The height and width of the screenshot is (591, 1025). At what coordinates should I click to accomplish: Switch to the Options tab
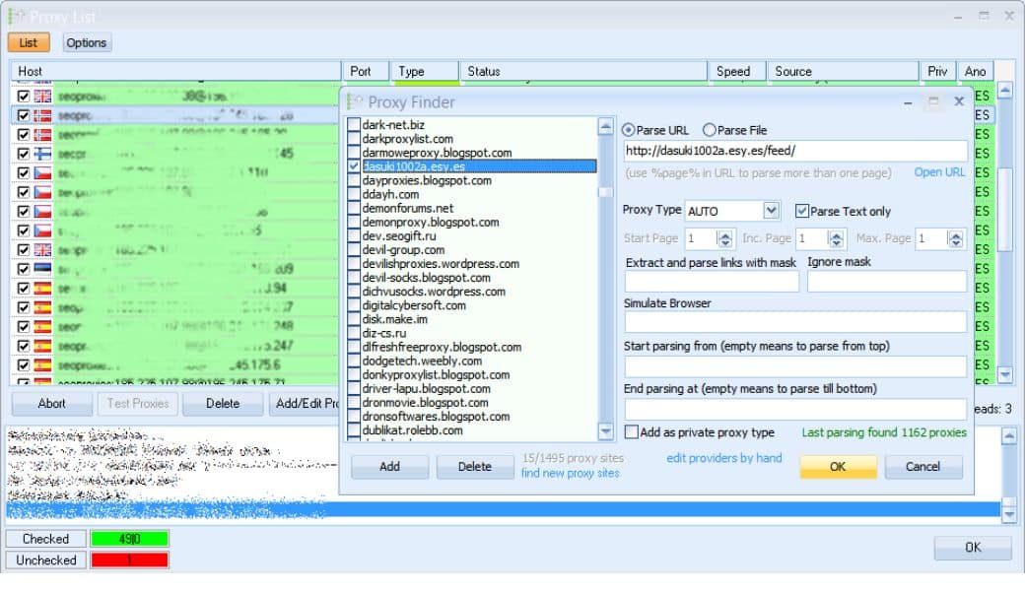(x=87, y=42)
